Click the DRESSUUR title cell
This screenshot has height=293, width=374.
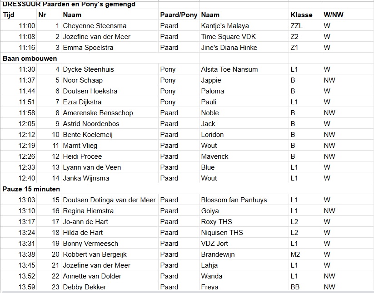68,4
